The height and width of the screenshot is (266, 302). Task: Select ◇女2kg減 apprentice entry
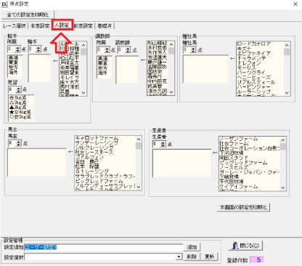[x=20, y=117]
